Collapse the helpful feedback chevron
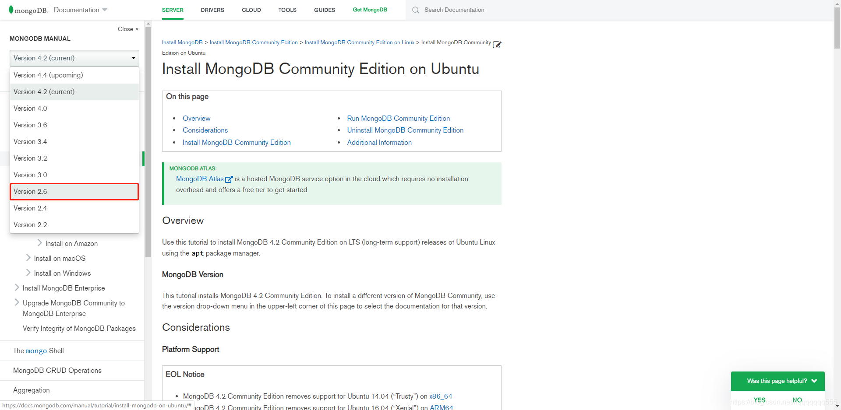 pos(814,381)
